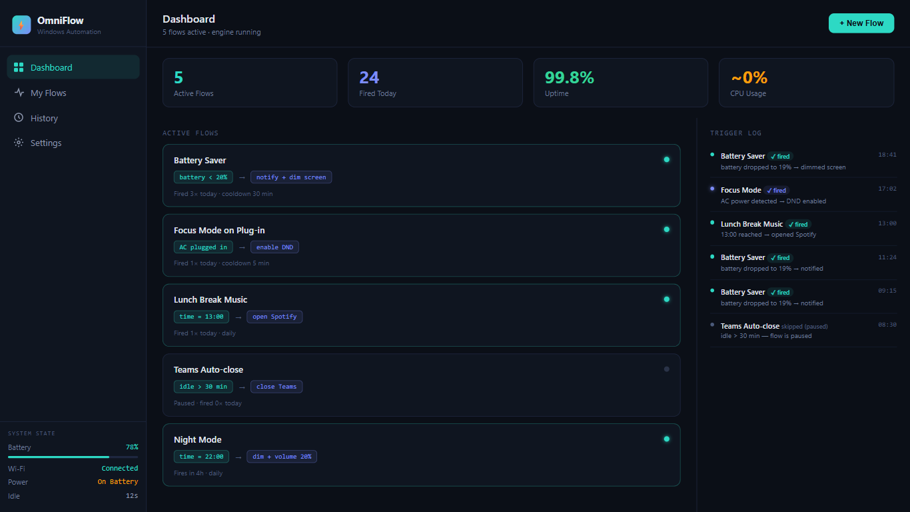Screen dimensions: 910x512
Task: Open the History page
Action: click(x=73, y=118)
